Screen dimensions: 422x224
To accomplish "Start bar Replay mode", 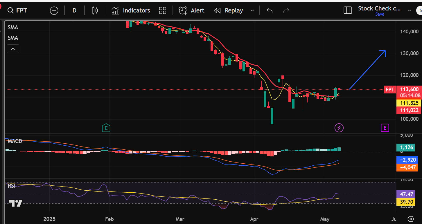I will 229,11.
